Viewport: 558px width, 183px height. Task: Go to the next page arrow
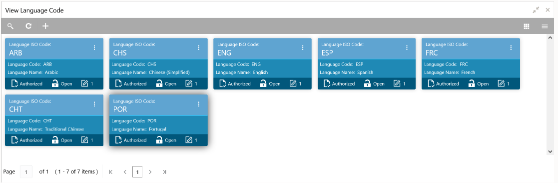(150, 172)
